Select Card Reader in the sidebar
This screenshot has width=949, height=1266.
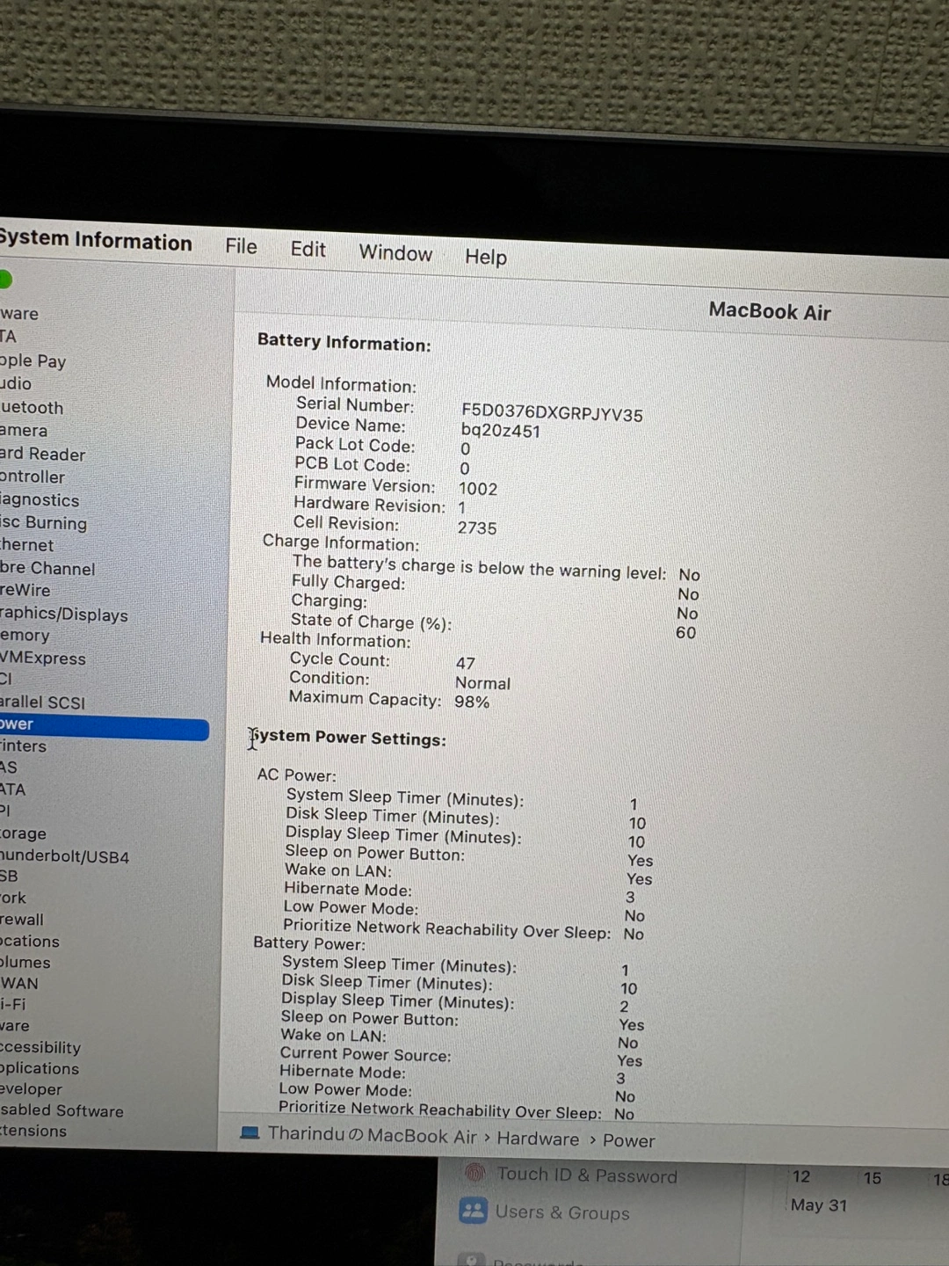[42, 454]
